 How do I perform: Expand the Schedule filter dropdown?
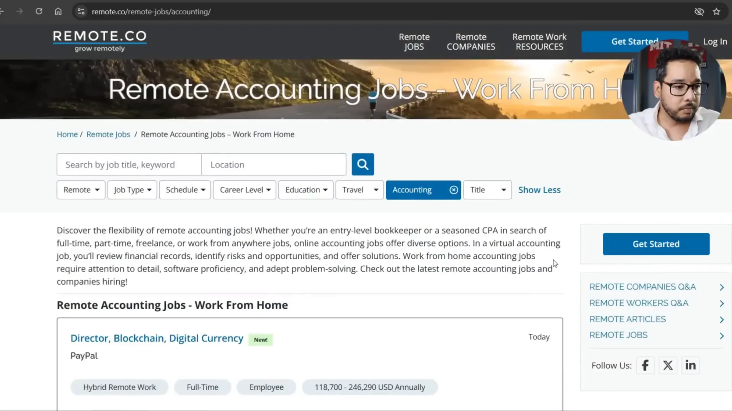[x=185, y=190]
